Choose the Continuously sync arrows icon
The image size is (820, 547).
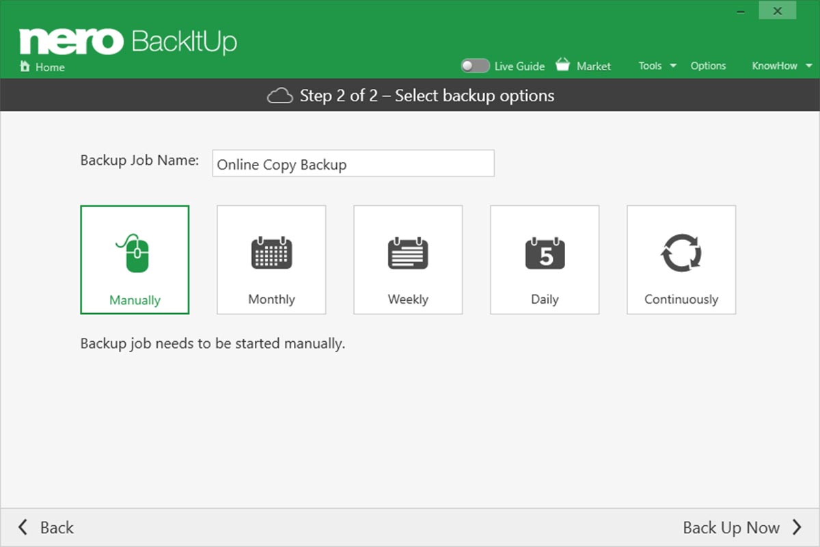681,253
